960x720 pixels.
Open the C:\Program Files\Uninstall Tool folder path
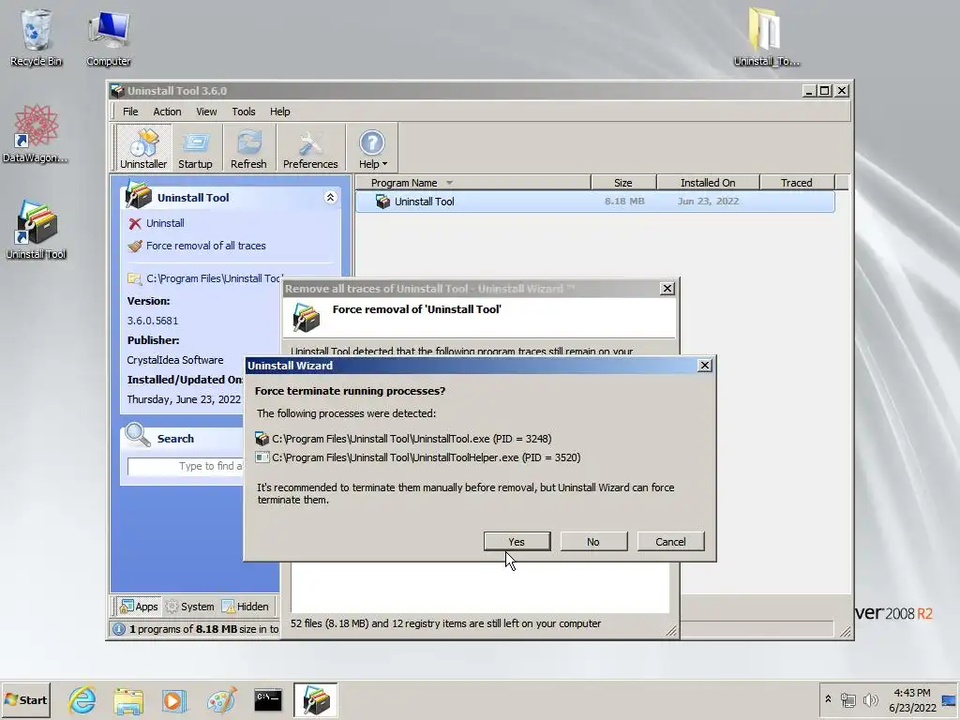(213, 278)
